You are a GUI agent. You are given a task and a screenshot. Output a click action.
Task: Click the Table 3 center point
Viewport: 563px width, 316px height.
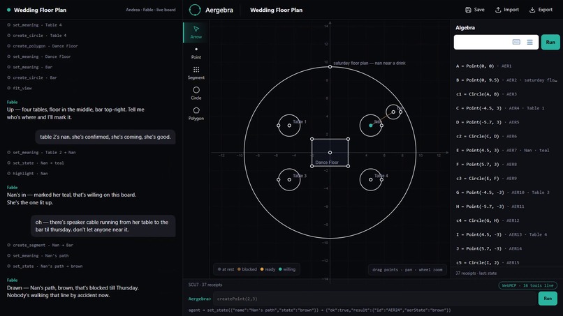(x=289, y=180)
